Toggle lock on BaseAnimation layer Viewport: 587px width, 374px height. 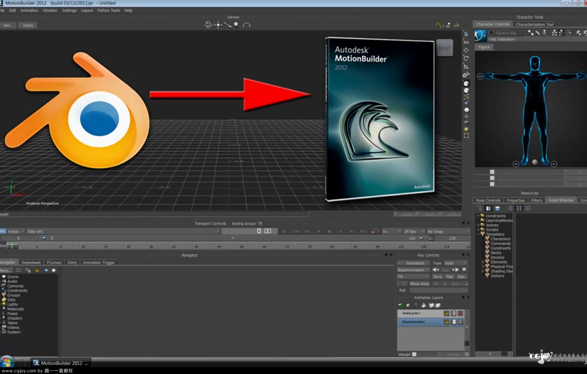(447, 322)
